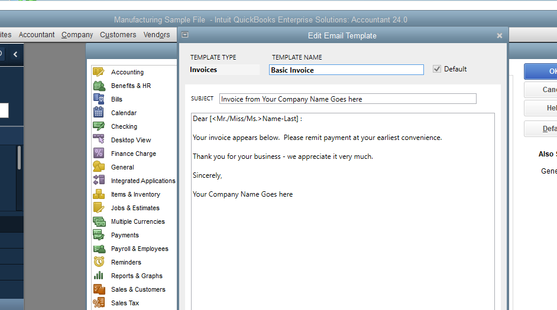Select the Sales & Customers icon
557x310 pixels.
(99, 289)
